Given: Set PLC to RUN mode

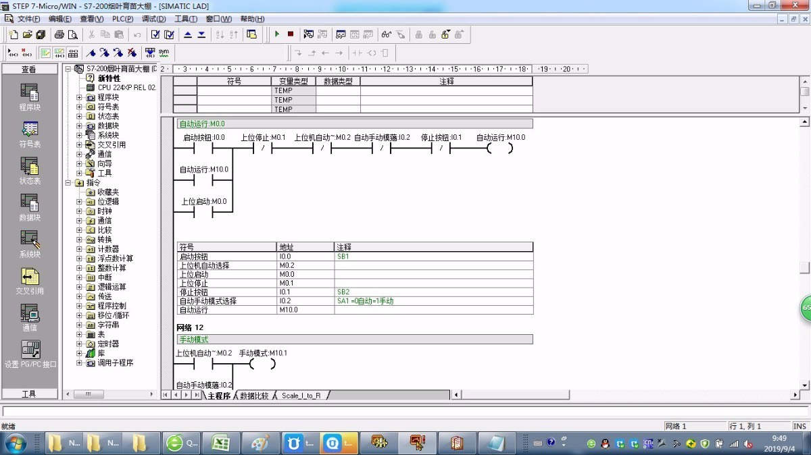Looking at the screenshot, I should pos(277,34).
